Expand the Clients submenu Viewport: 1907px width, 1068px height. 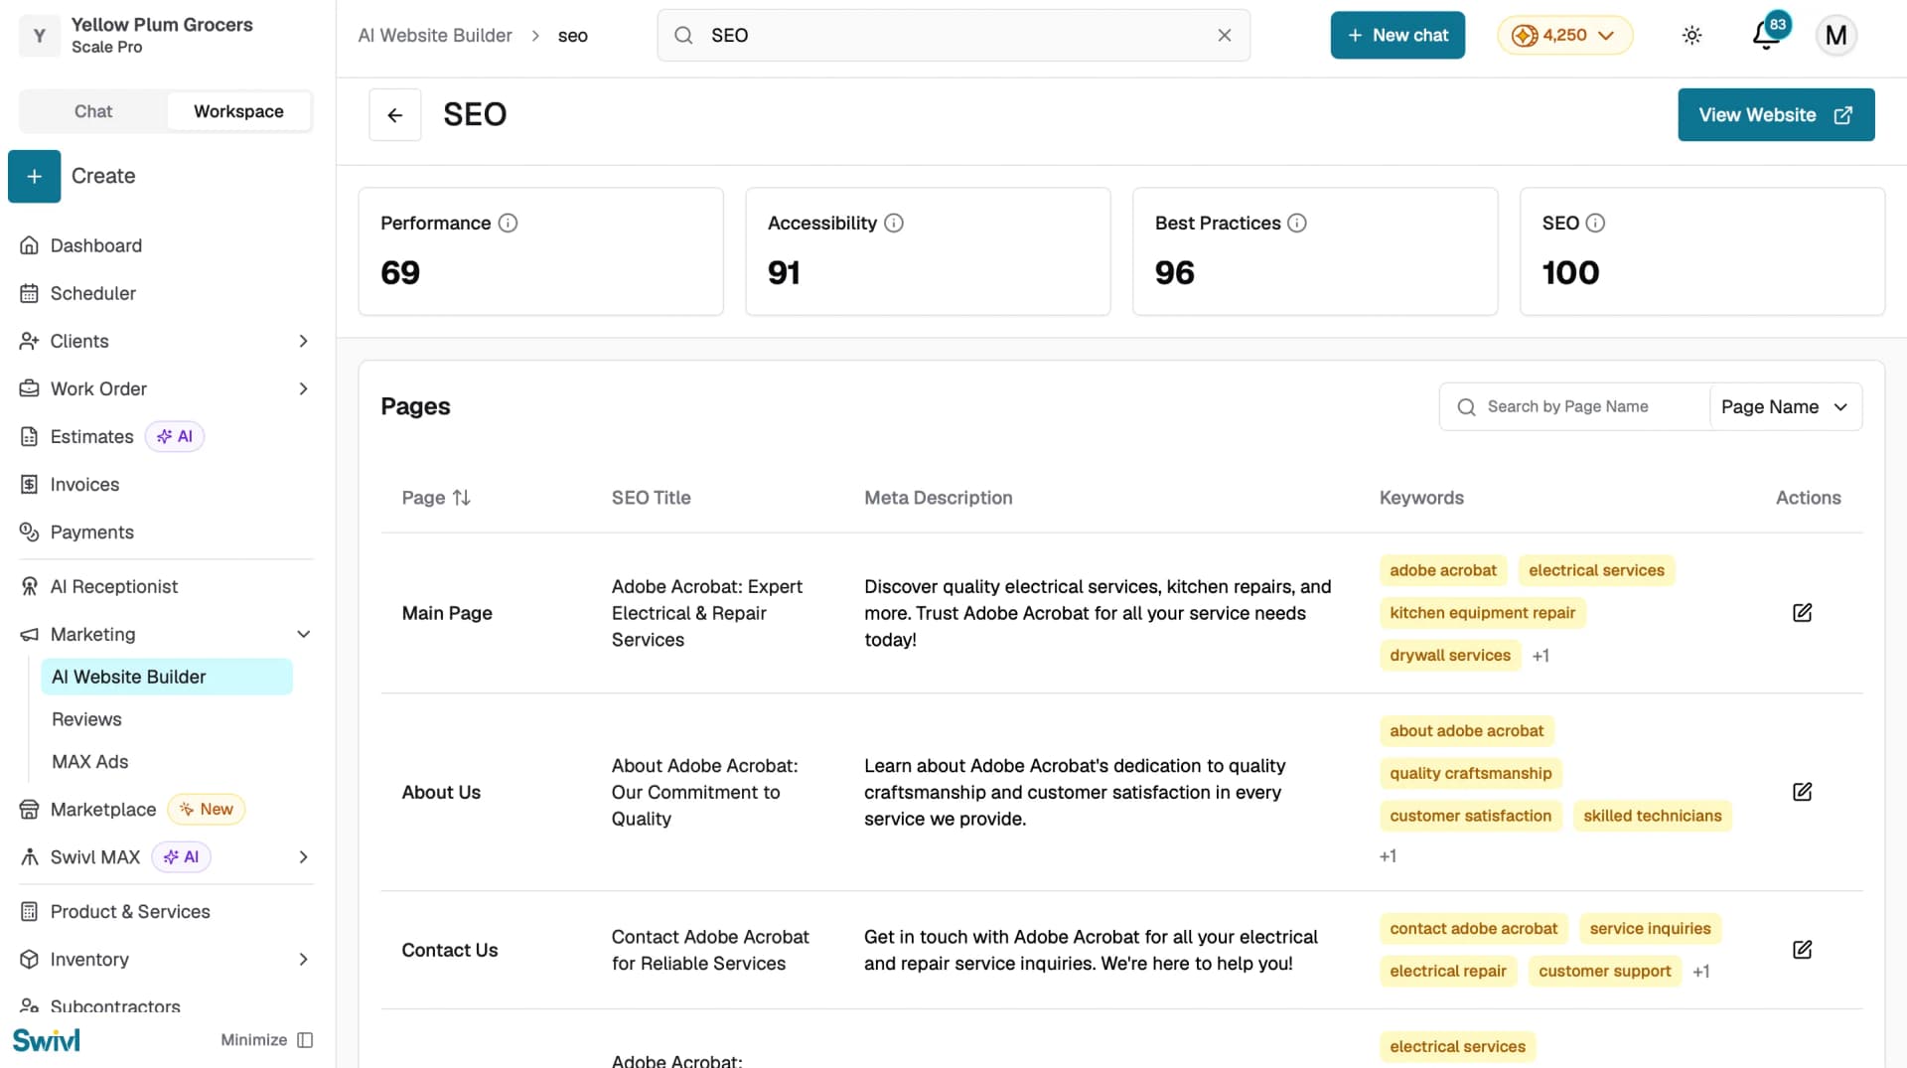click(x=303, y=342)
